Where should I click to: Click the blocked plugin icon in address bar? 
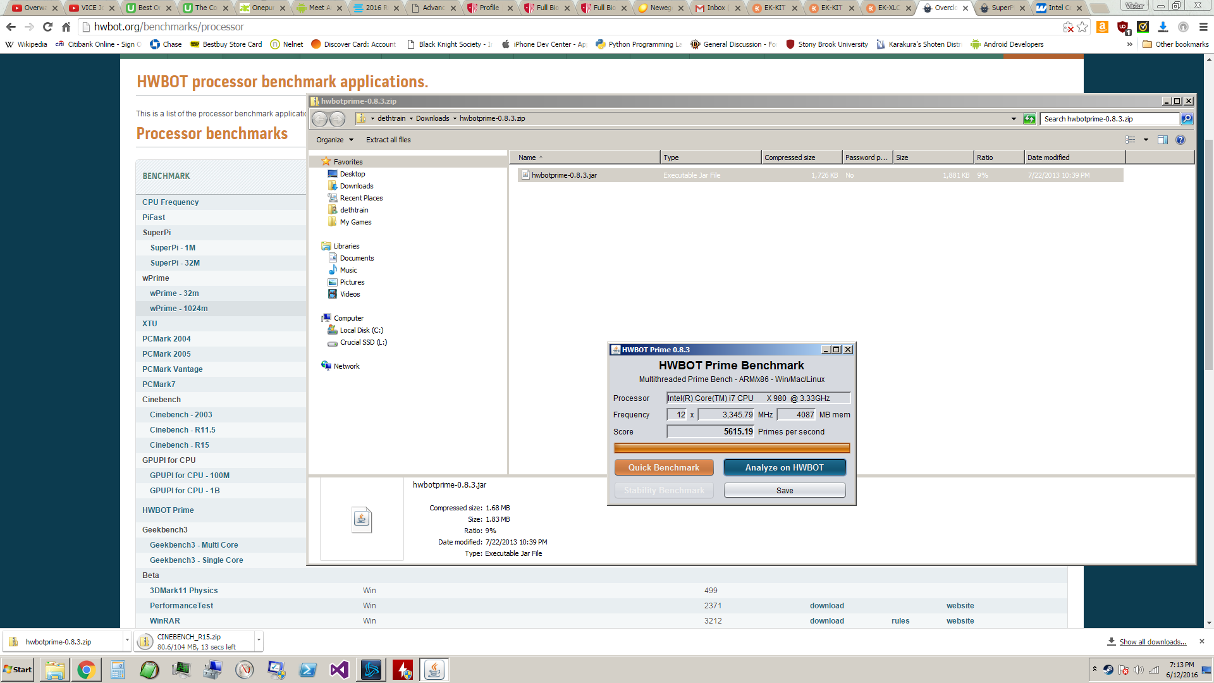click(1068, 27)
